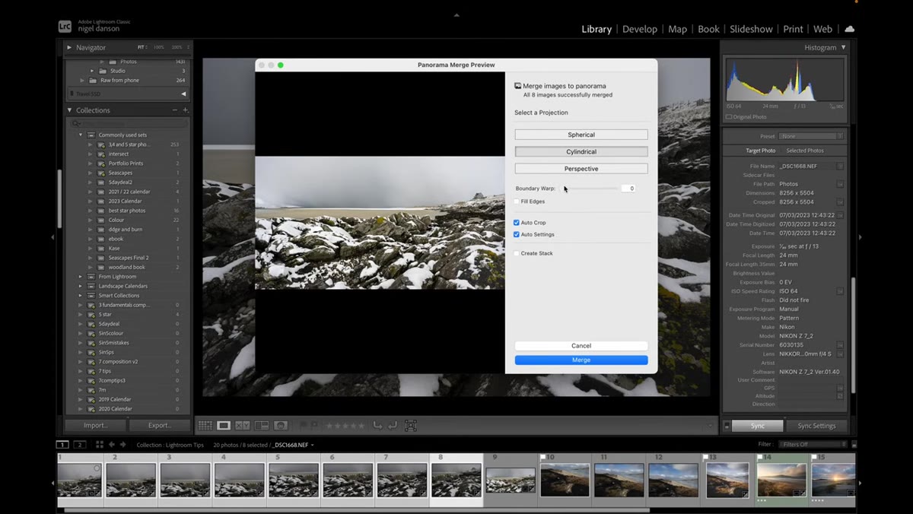The height and width of the screenshot is (514, 913).
Task: Rotate photo counter-clockwise in toolbar
Action: click(x=378, y=426)
